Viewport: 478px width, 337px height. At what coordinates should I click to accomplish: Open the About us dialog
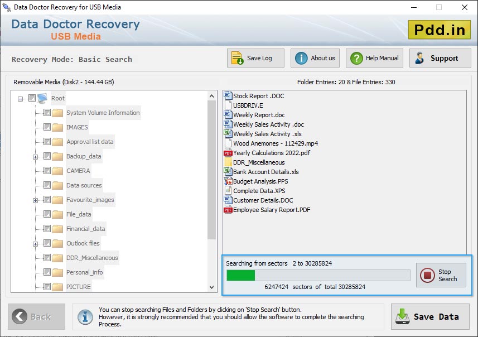pyautogui.click(x=315, y=58)
